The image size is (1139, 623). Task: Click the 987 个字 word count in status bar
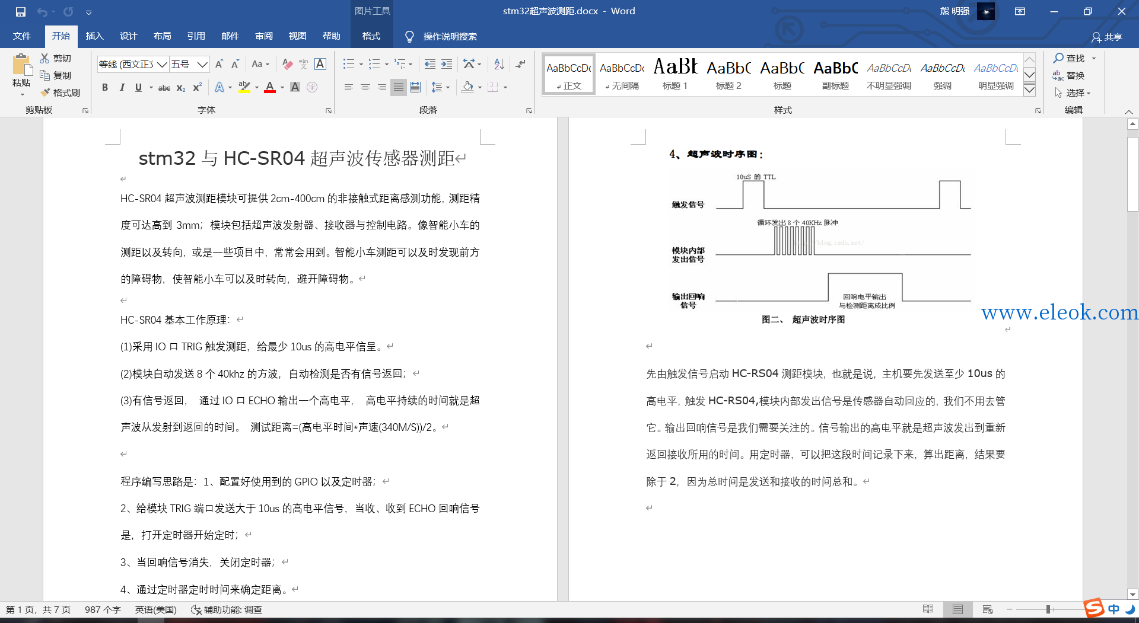coord(103,609)
